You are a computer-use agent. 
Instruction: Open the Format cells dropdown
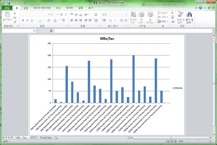coord(167,21)
